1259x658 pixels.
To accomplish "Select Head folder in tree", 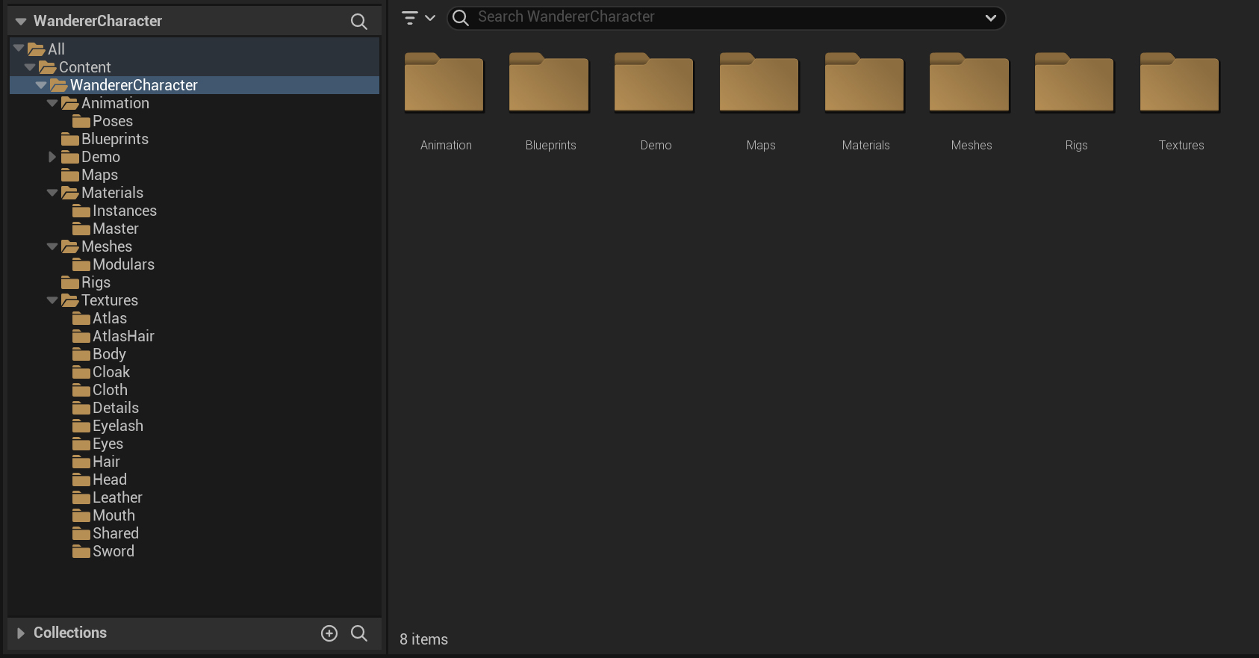I will (x=99, y=479).
